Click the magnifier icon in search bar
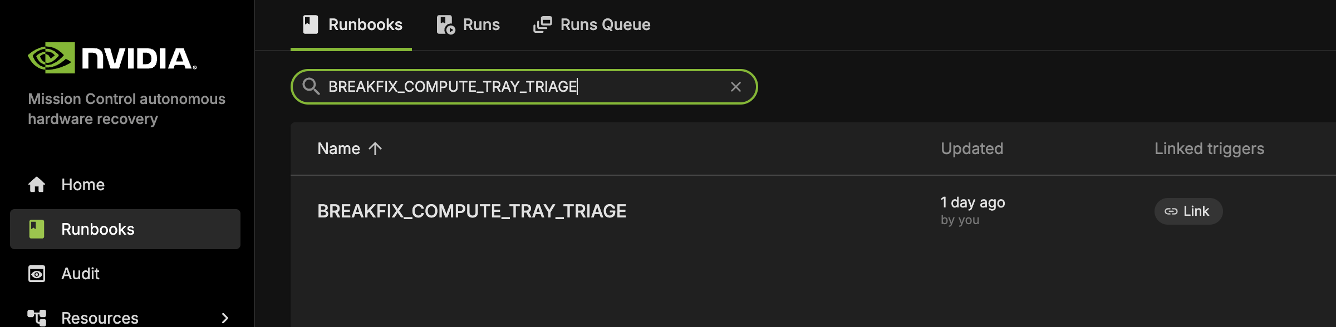Viewport: 1336px width, 327px height. (x=311, y=86)
